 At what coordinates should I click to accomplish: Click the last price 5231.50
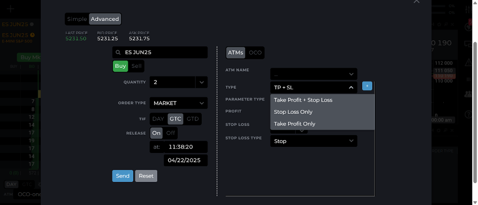click(x=76, y=39)
